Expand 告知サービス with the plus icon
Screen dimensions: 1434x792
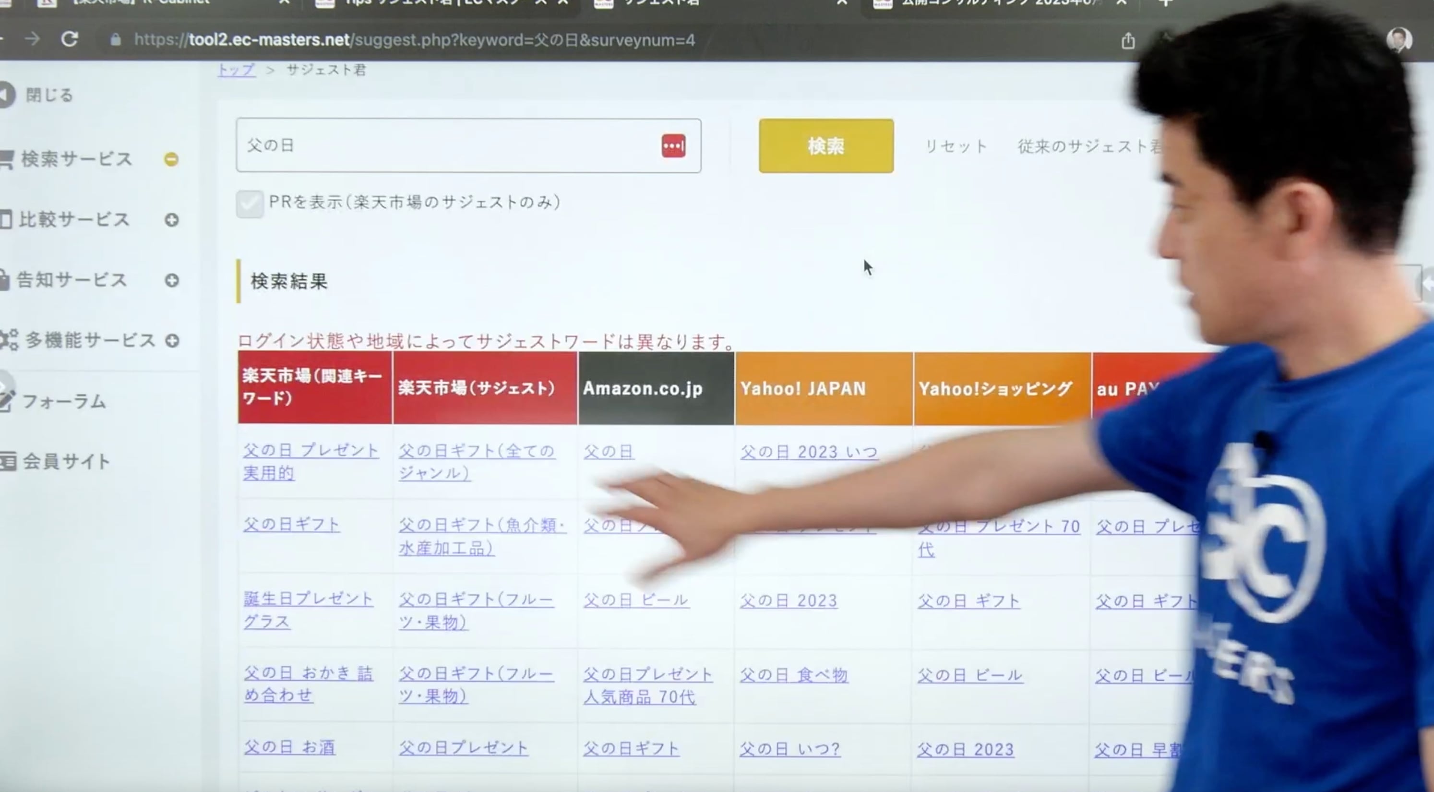171,280
